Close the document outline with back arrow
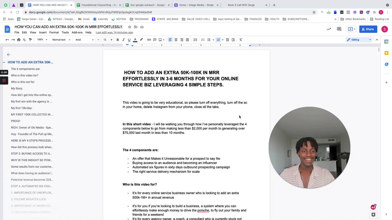Screen dimensions: 392x220 9,55
